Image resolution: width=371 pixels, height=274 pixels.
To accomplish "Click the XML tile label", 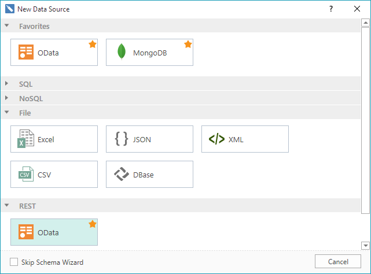I will coord(236,139).
